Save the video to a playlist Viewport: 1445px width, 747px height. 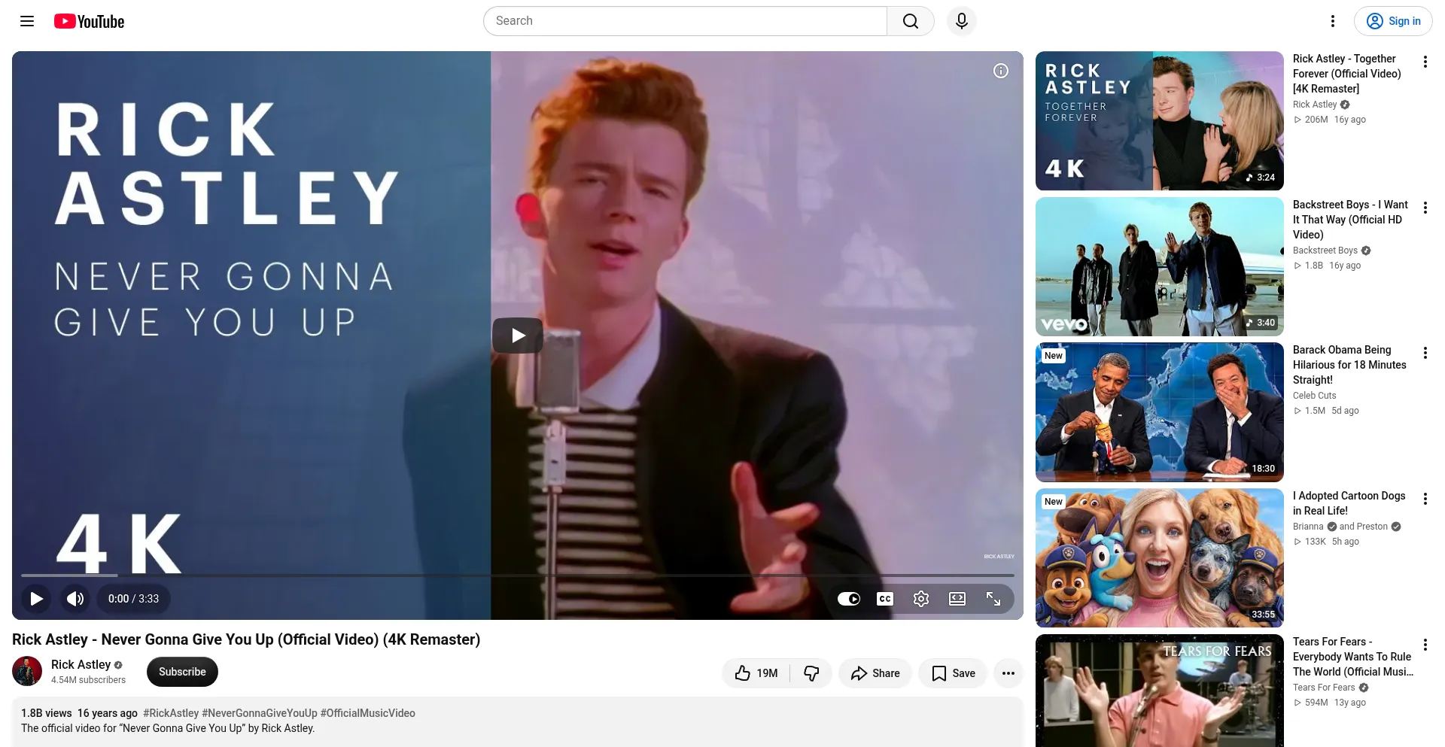tap(953, 673)
